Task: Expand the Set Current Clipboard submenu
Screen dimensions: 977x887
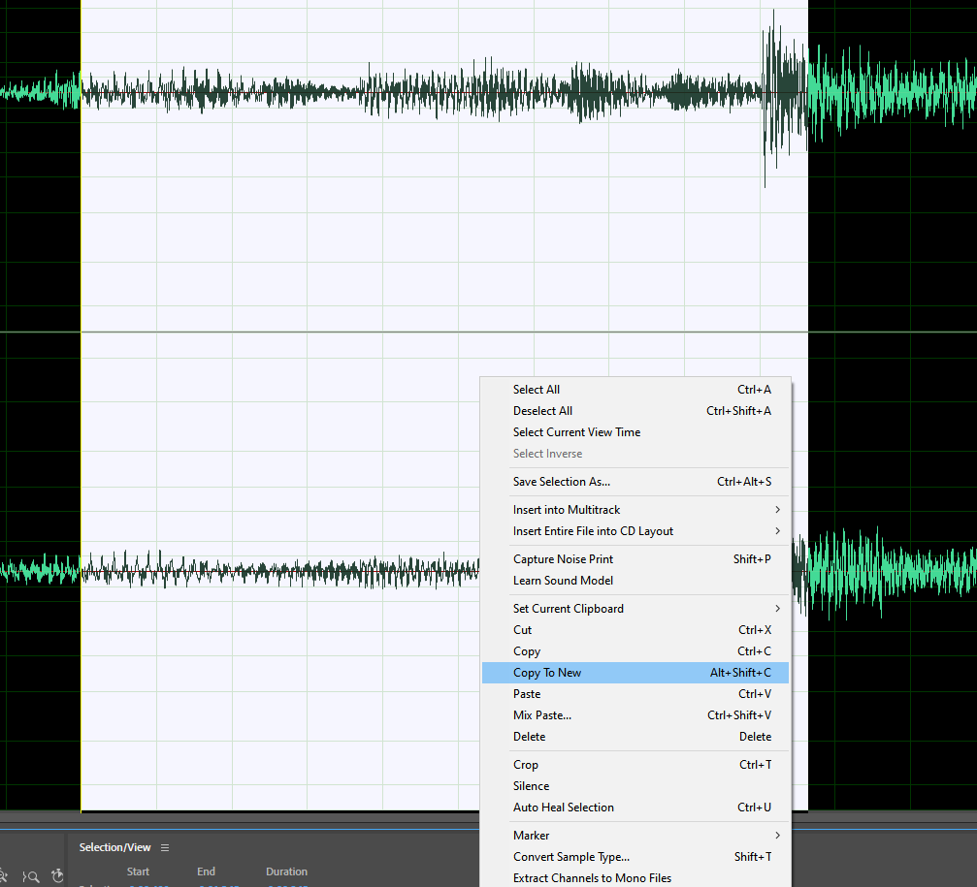Action: pos(777,609)
